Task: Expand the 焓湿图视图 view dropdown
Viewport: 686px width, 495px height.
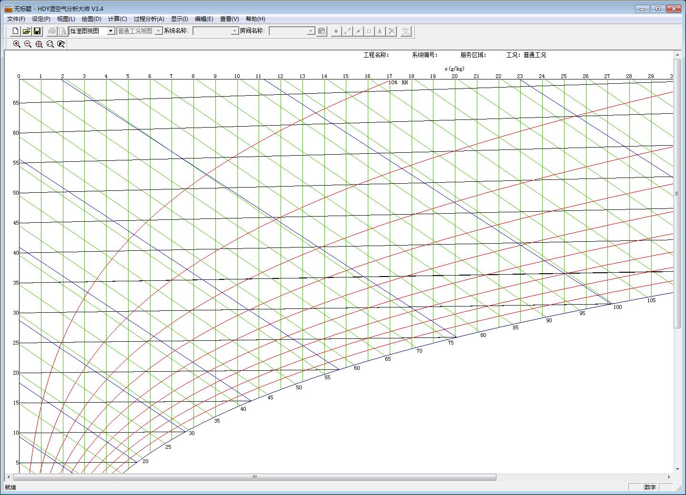Action: [111, 31]
